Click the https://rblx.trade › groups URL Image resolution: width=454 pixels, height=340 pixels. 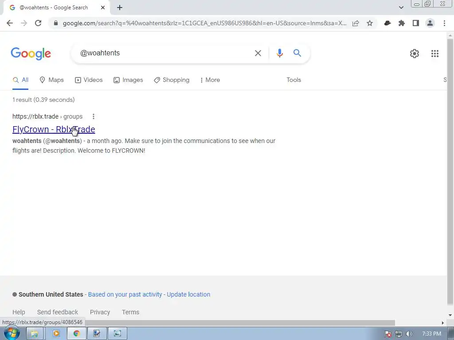coord(47,116)
